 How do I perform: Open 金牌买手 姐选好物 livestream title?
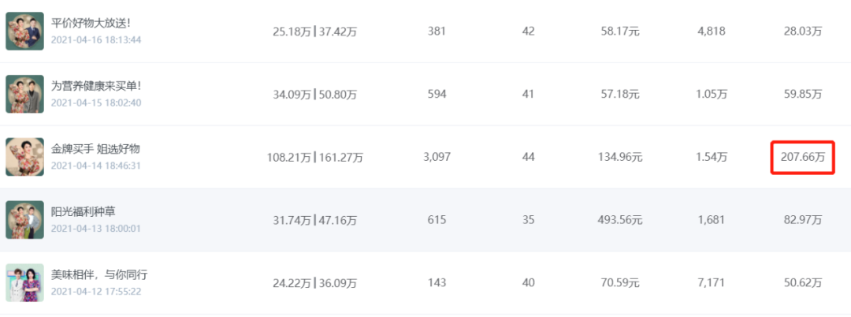pyautogui.click(x=96, y=149)
